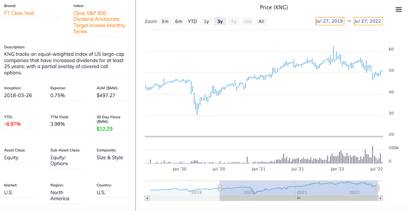Open the chart hamburger menu
This screenshot has height=211, width=408.
coord(399,10)
